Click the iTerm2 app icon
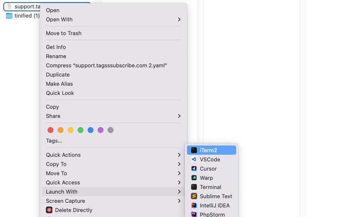 click(194, 150)
